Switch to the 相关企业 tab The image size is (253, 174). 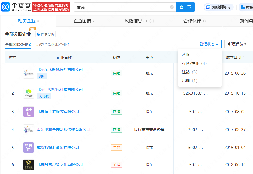point(28,21)
